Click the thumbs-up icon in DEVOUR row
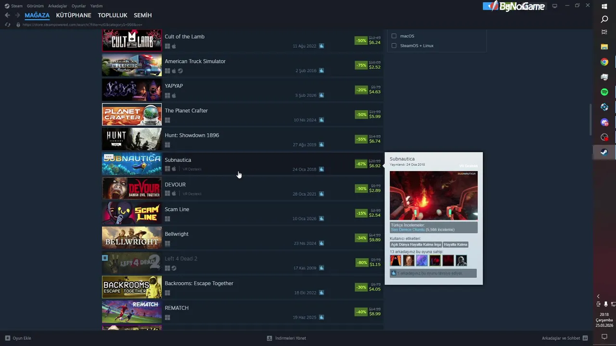616x346 pixels. coord(321,194)
